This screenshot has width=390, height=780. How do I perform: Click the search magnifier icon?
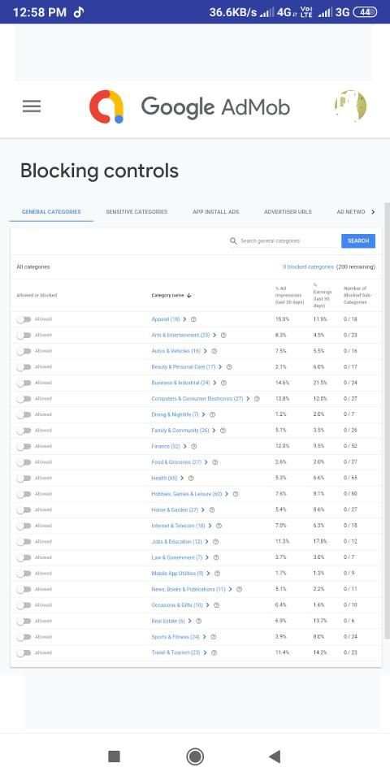point(233,240)
